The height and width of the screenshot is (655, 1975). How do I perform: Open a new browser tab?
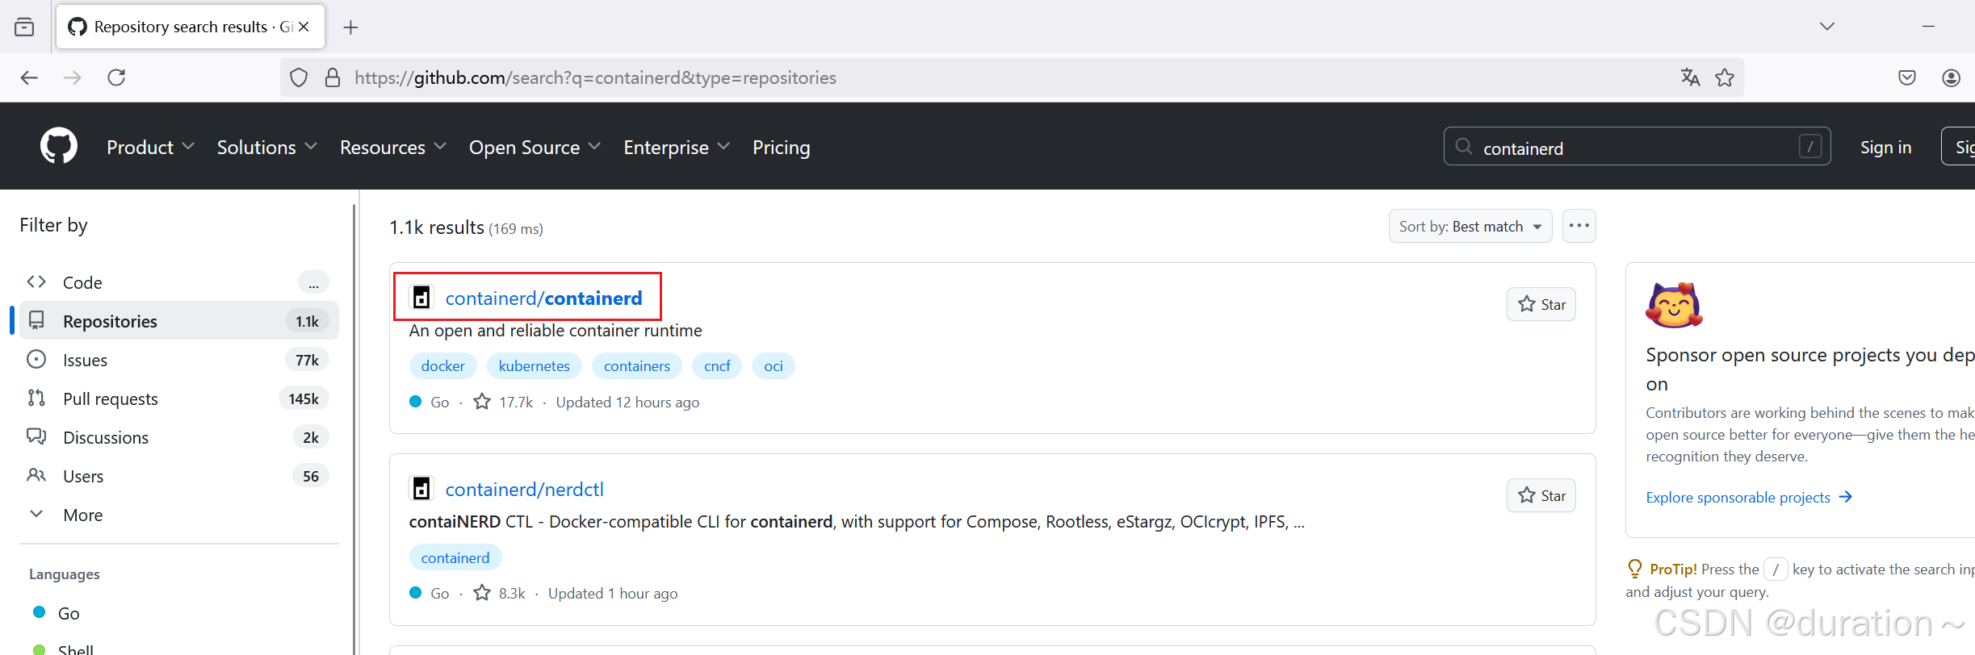(x=350, y=27)
